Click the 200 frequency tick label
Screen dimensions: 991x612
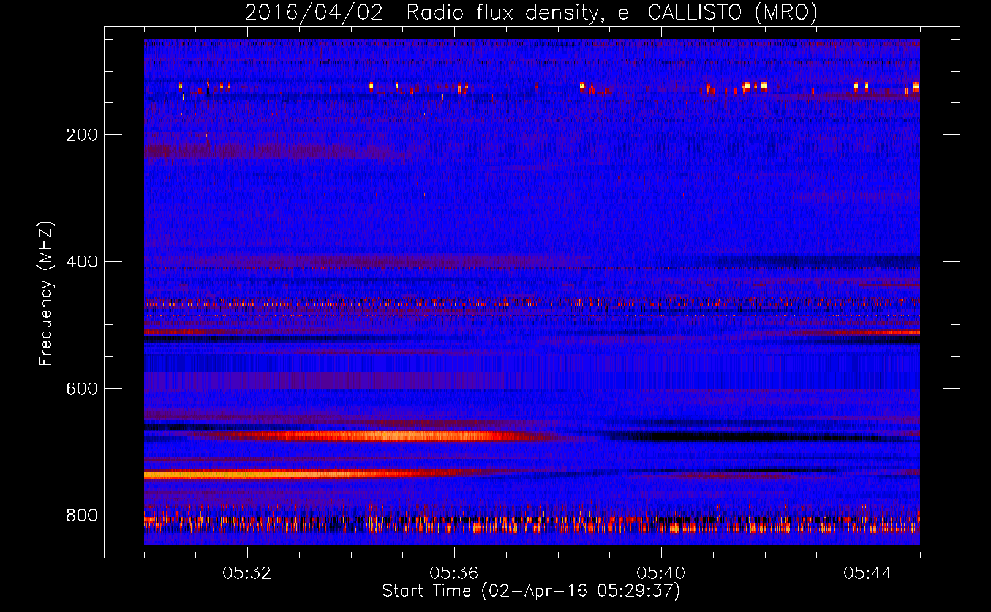[x=82, y=135]
